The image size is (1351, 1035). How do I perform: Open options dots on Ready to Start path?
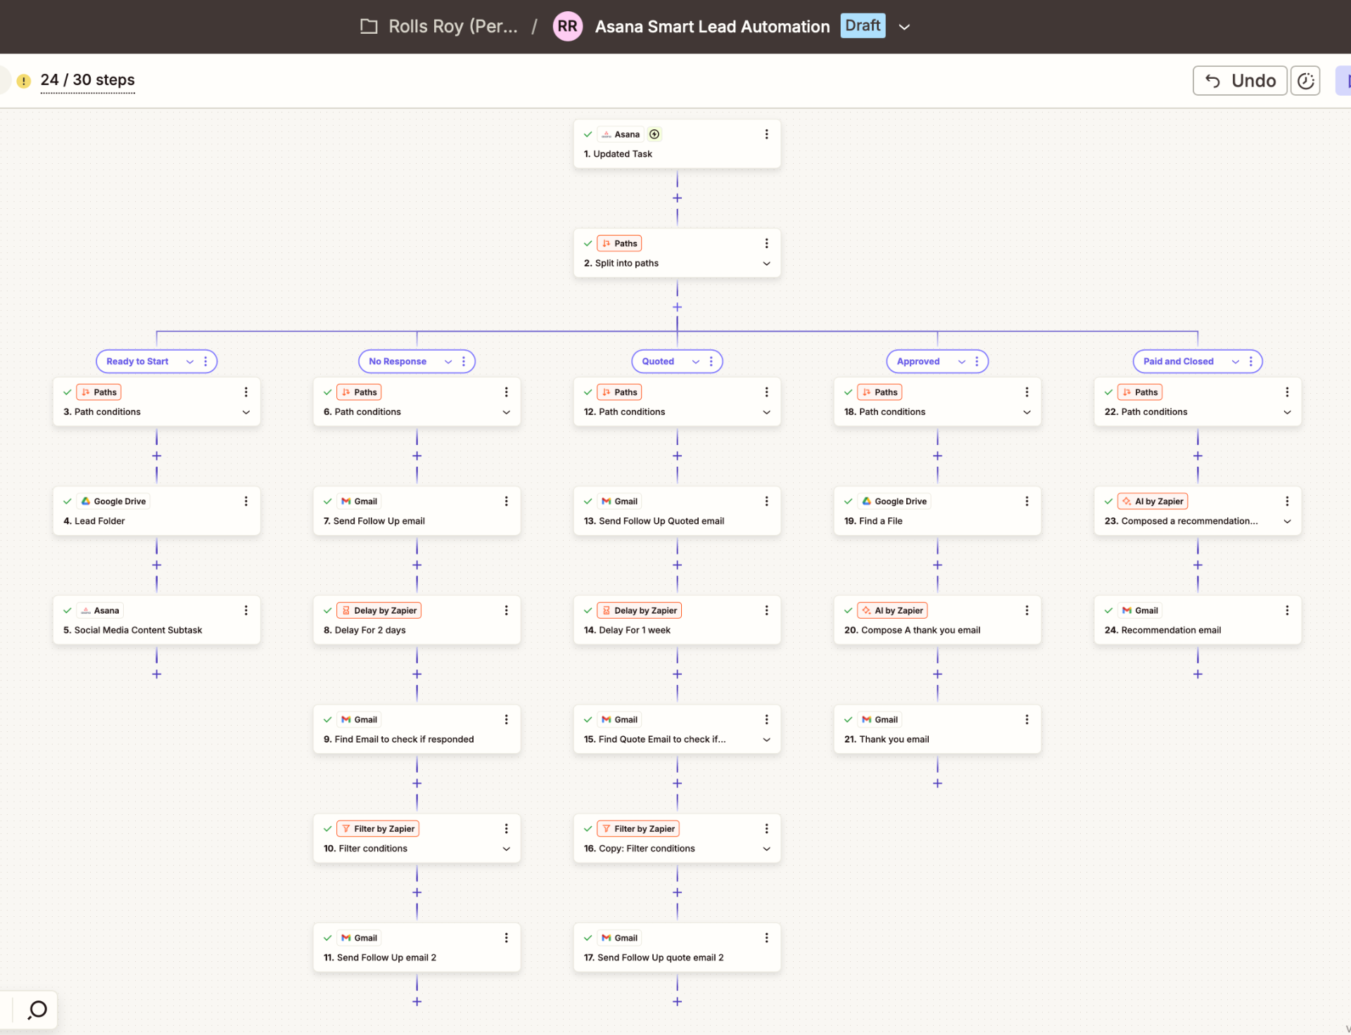[205, 361]
